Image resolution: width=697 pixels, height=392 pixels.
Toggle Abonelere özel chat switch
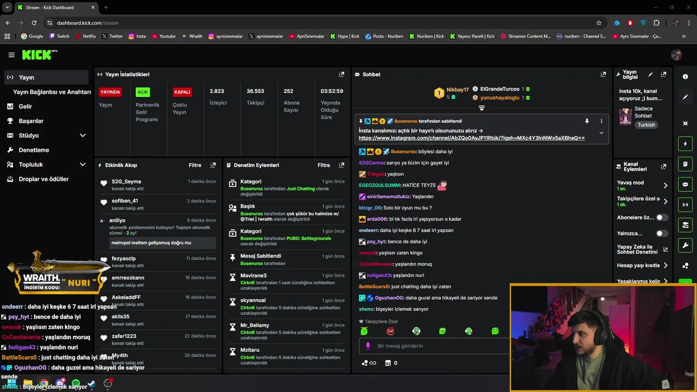click(x=662, y=218)
